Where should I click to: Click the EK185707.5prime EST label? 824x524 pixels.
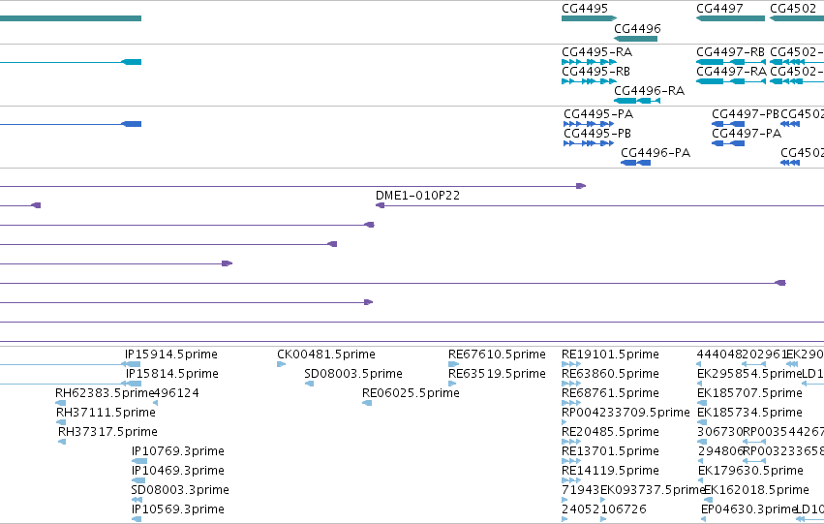click(x=749, y=393)
